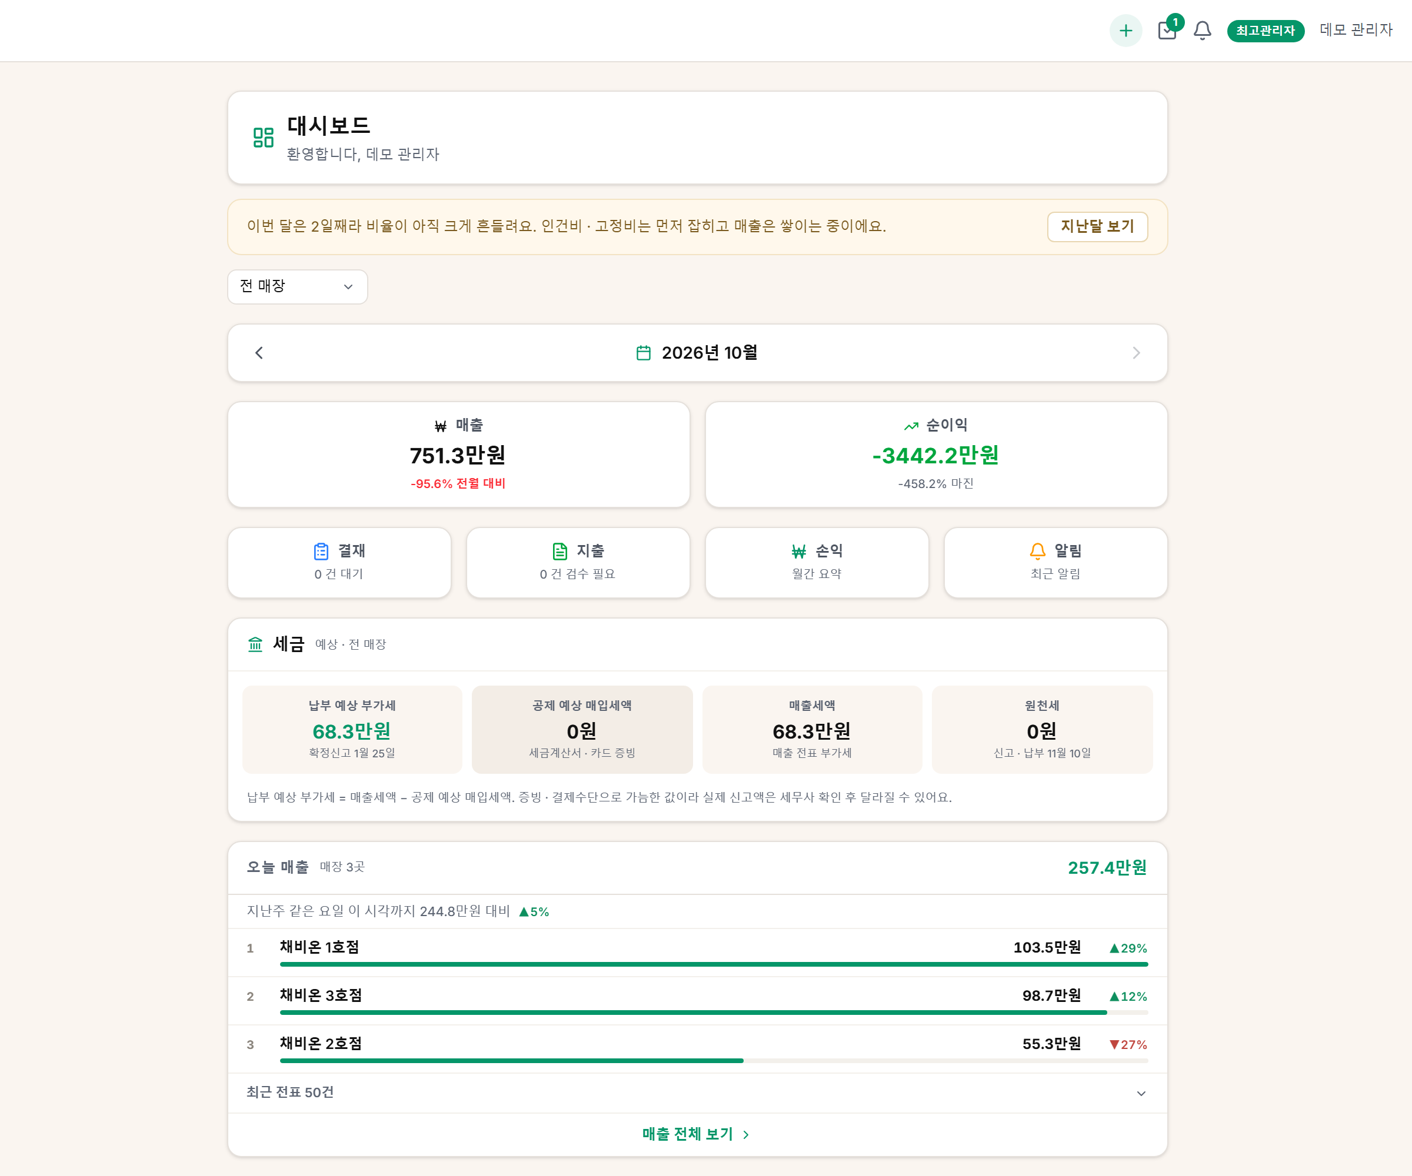Viewport: 1412px width, 1176px height.
Task: Click the calendar icon beside 2026년 10월
Action: pos(644,353)
